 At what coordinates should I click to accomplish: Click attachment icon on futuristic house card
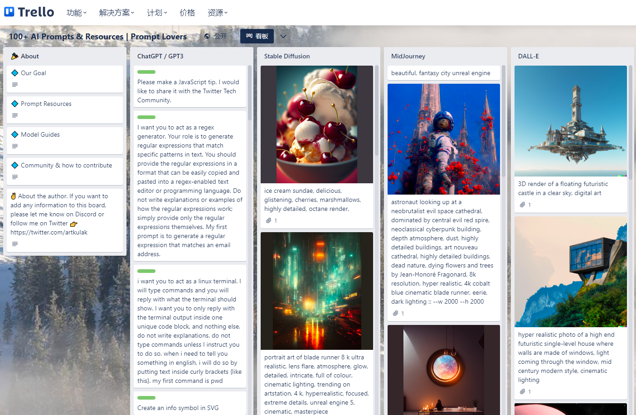[523, 391]
